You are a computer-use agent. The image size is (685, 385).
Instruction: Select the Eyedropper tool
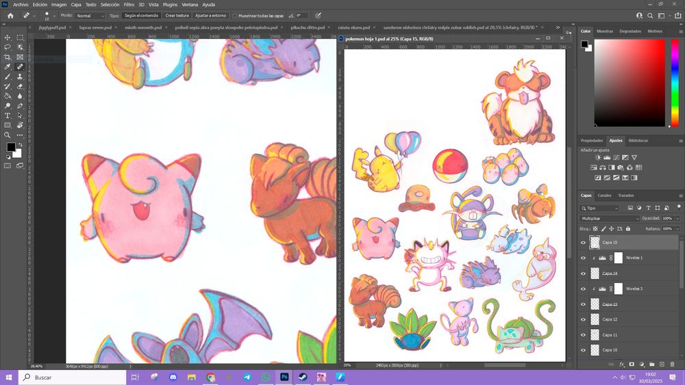pyautogui.click(x=8, y=67)
